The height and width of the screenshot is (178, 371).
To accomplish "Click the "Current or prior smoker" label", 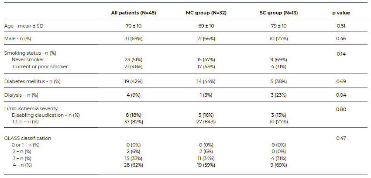I will (40, 66).
